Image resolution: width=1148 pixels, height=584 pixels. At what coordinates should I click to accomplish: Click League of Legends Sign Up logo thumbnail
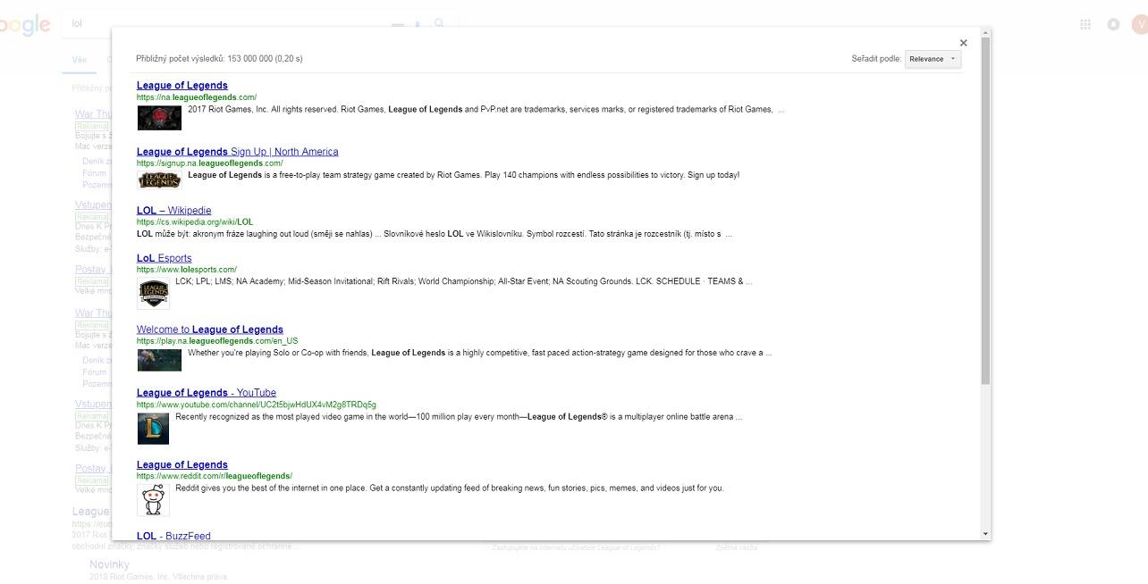pos(159,180)
